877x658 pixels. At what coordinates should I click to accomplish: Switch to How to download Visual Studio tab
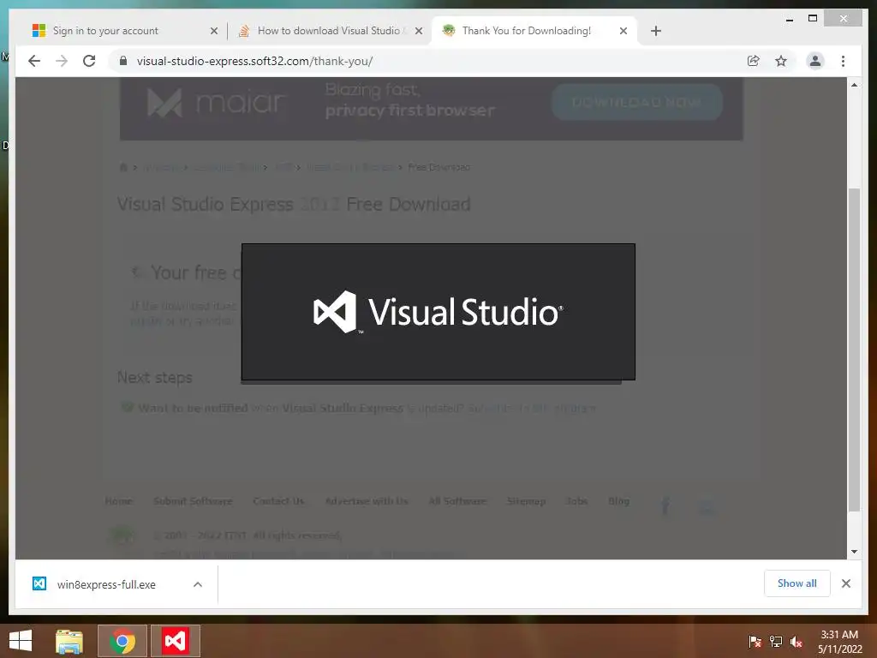point(329,31)
